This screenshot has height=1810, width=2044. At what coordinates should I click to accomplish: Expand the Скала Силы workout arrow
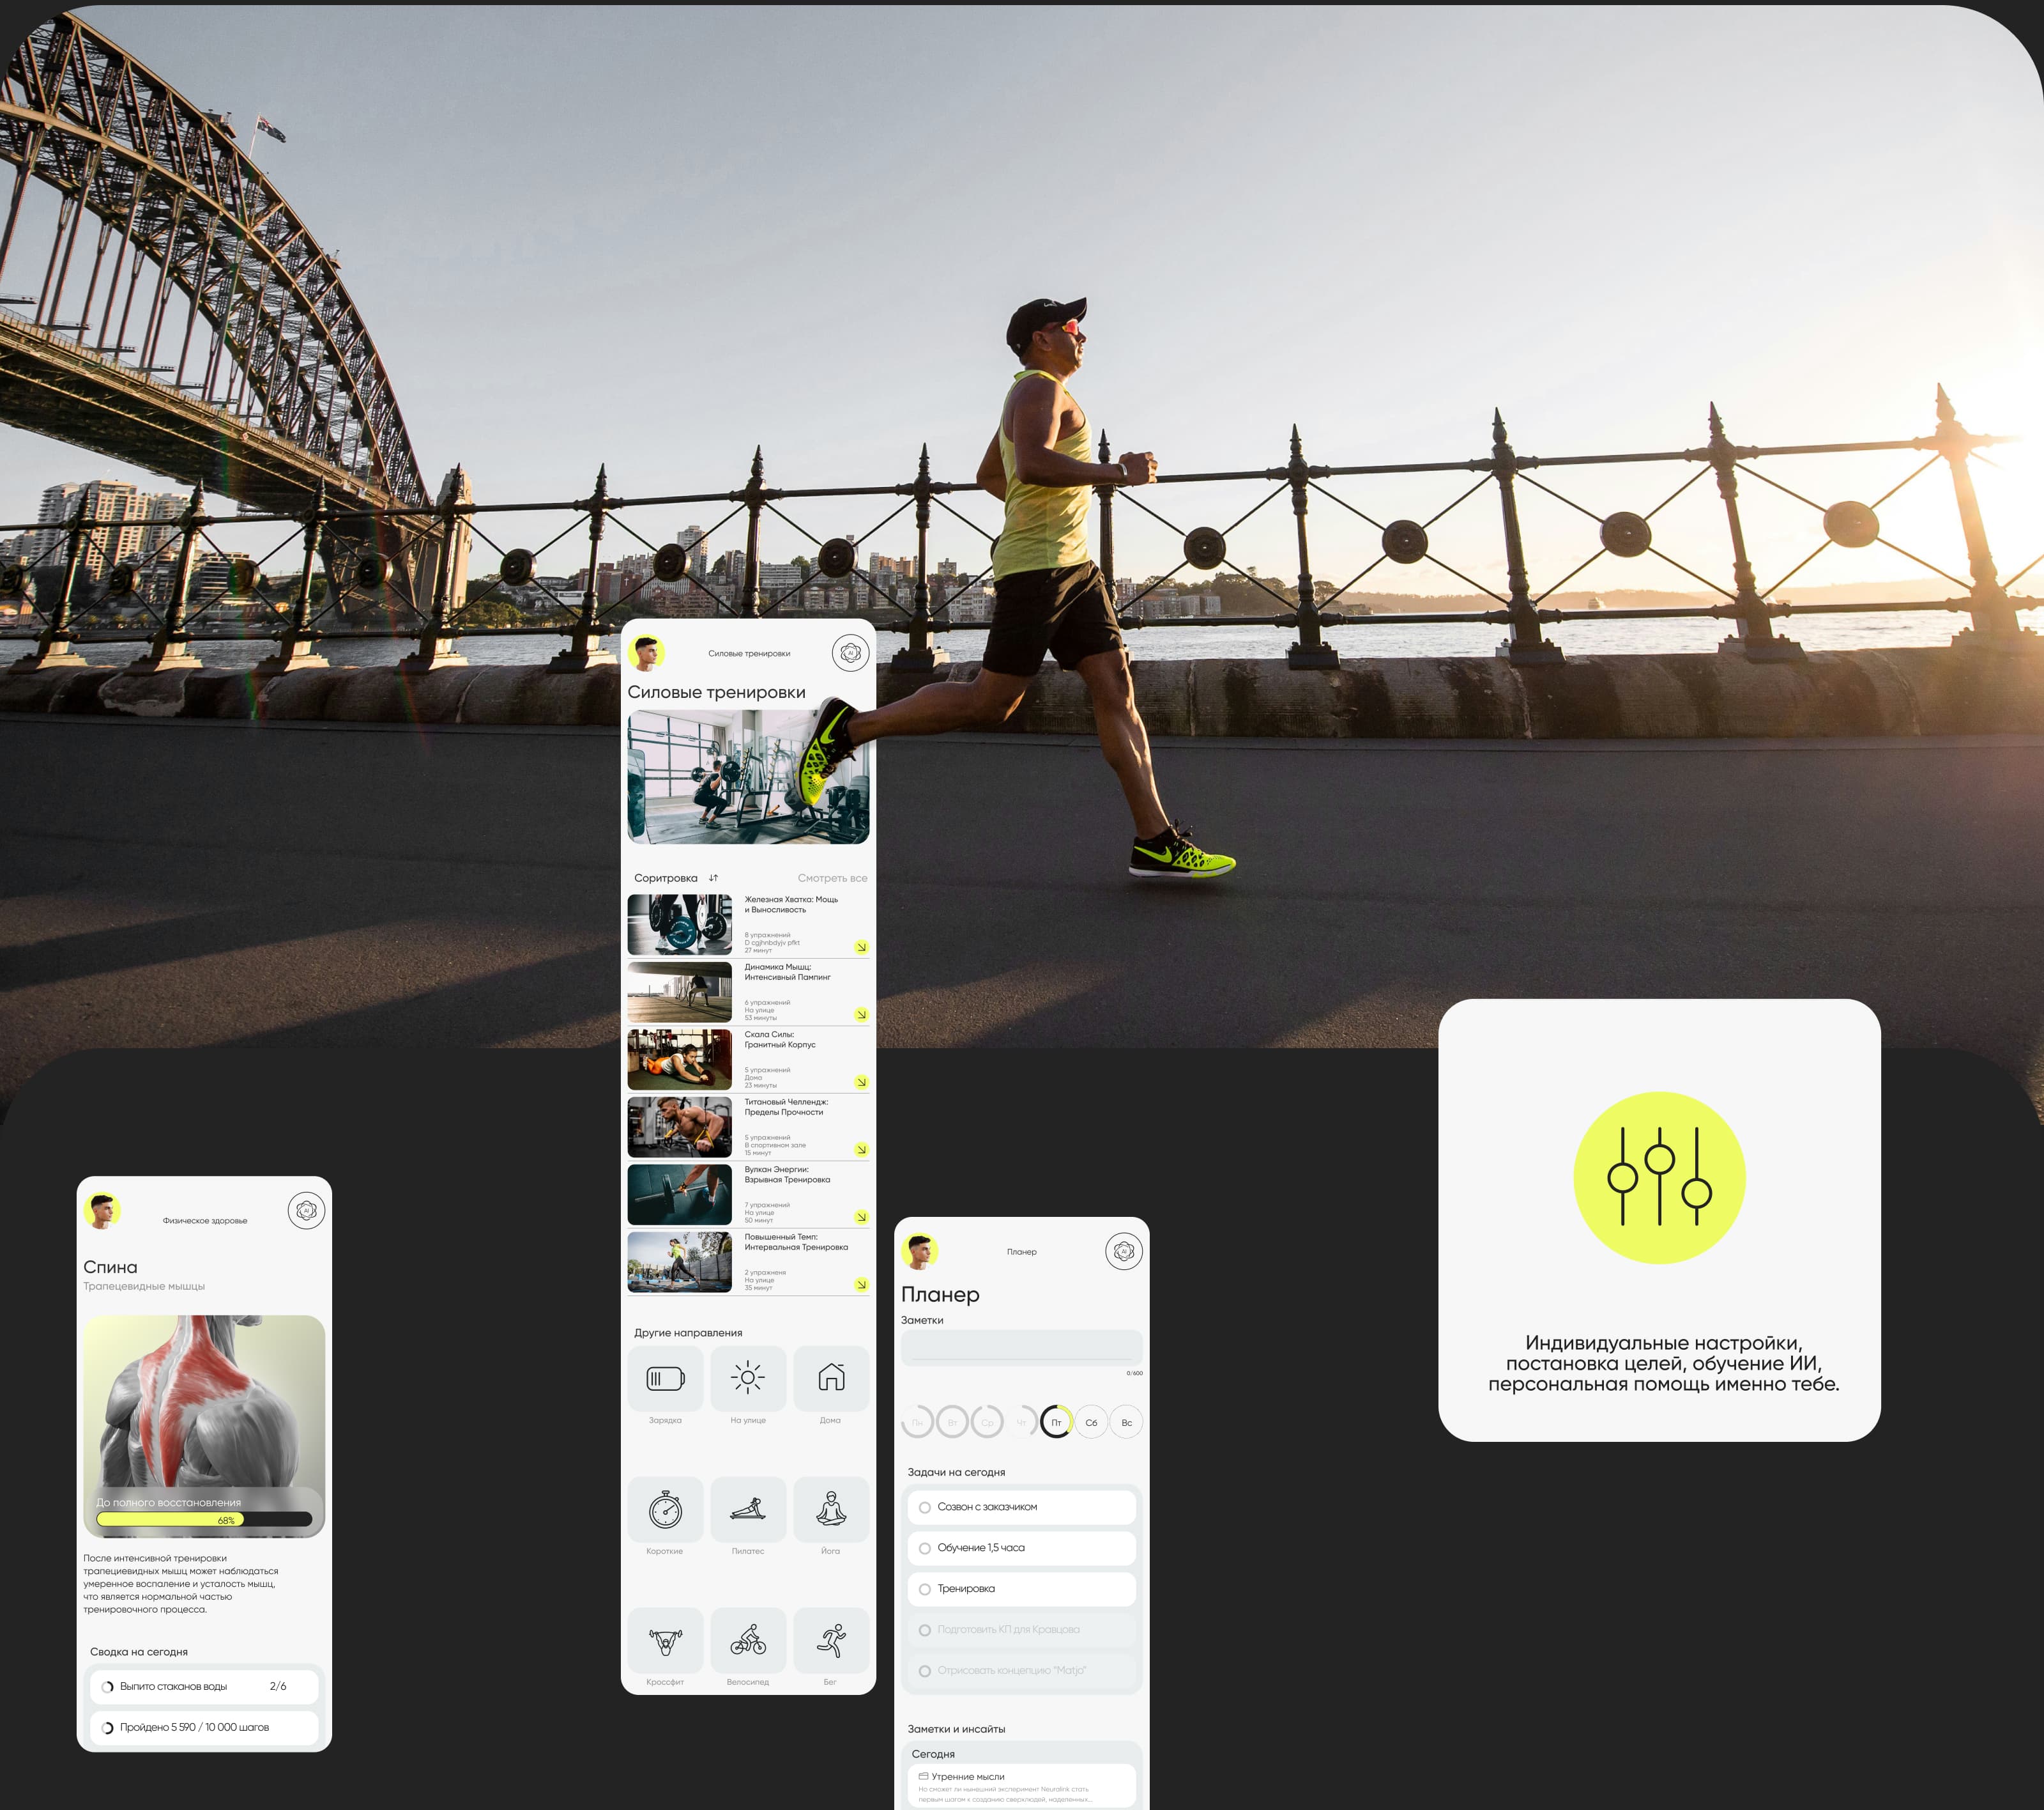click(x=861, y=1083)
